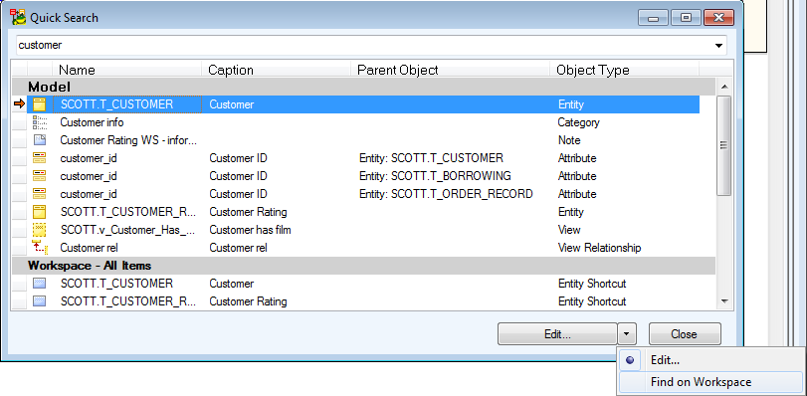Click the Customer Rating WS note icon

pos(39,140)
